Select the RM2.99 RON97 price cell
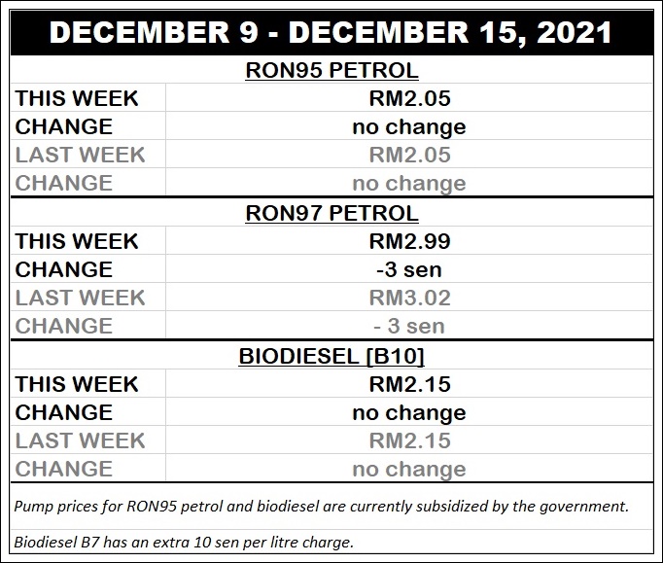The image size is (663, 563). pos(409,241)
